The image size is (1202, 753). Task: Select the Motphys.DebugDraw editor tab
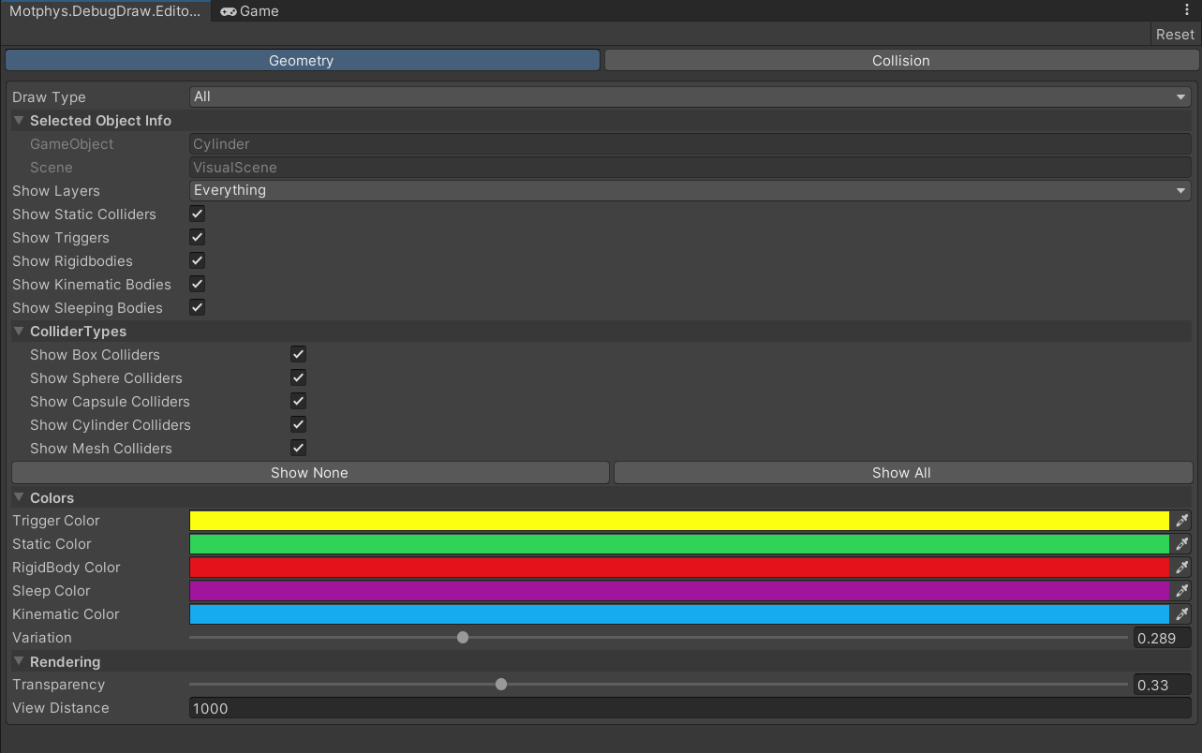point(105,11)
